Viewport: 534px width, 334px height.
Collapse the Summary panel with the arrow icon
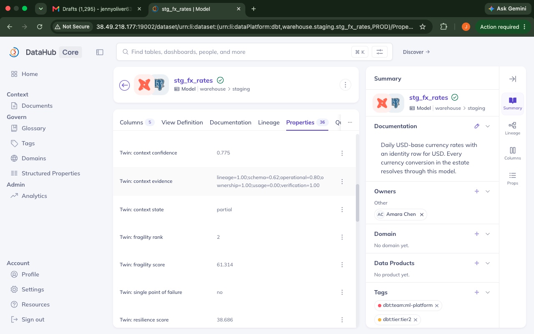click(513, 79)
